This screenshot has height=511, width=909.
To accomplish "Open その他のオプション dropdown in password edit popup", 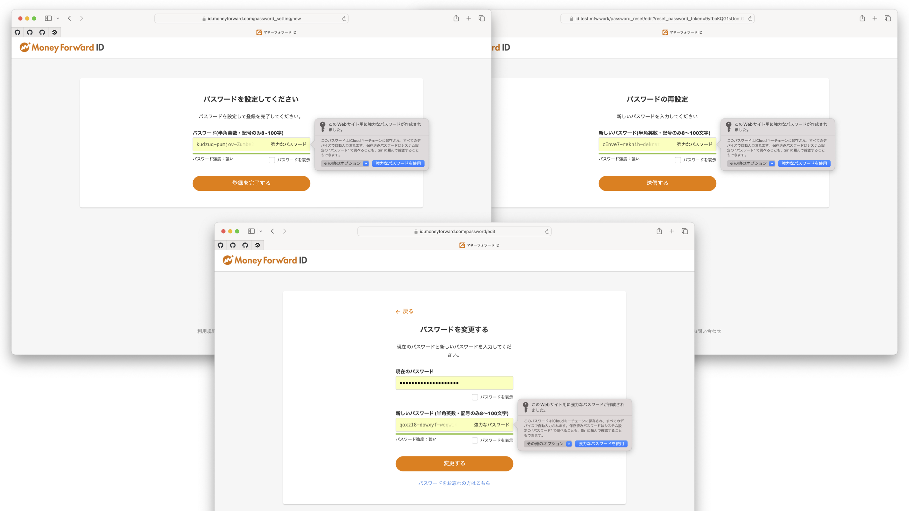I will coord(548,444).
